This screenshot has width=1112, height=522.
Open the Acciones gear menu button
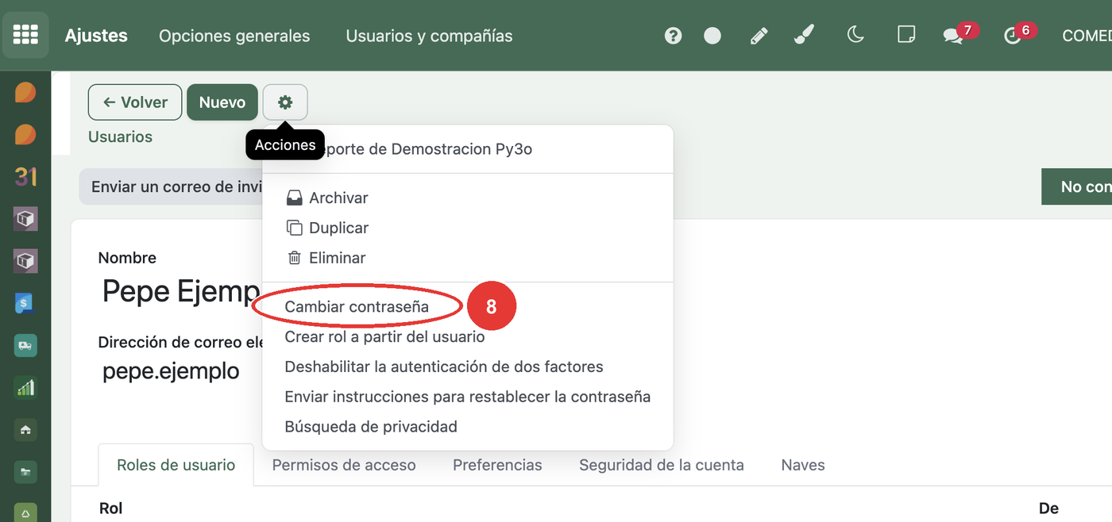285,102
